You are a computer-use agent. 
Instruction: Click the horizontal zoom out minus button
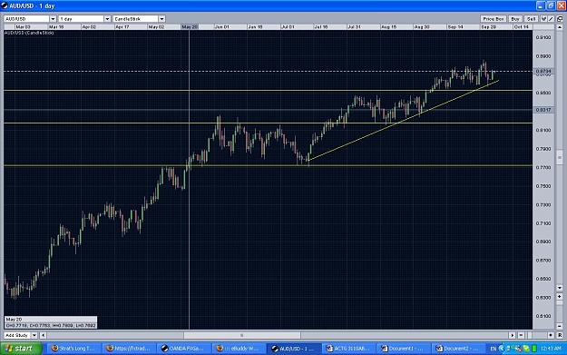click(x=521, y=335)
